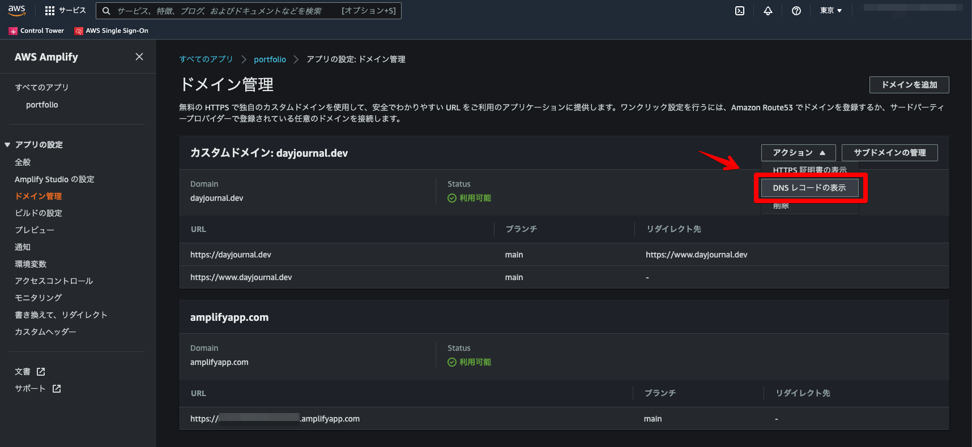Click 利用可能 status for dayjournal.dev
This screenshot has width=972, height=447.
(469, 198)
